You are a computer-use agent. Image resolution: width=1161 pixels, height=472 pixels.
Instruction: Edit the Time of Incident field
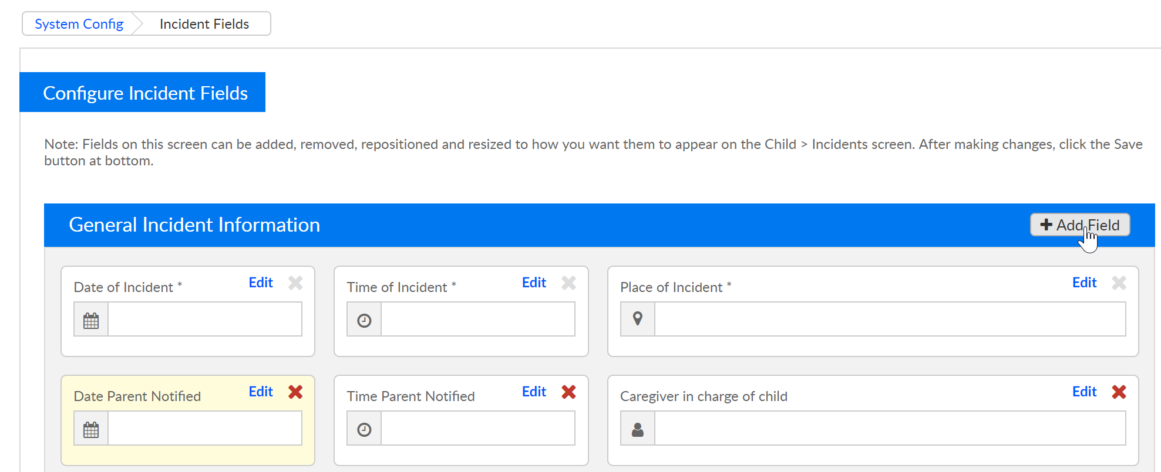[534, 283]
